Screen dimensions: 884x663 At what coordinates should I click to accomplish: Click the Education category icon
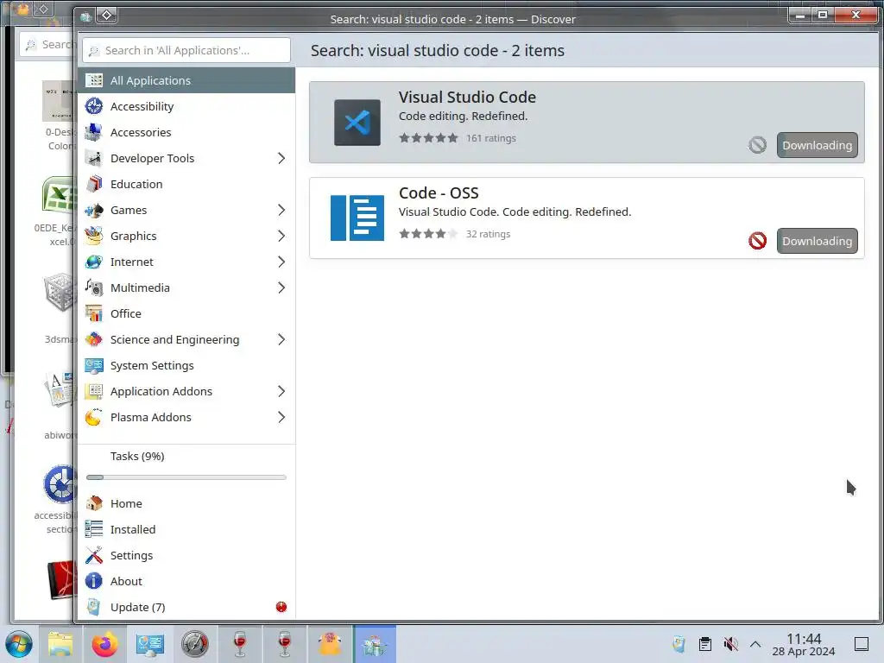pos(93,185)
